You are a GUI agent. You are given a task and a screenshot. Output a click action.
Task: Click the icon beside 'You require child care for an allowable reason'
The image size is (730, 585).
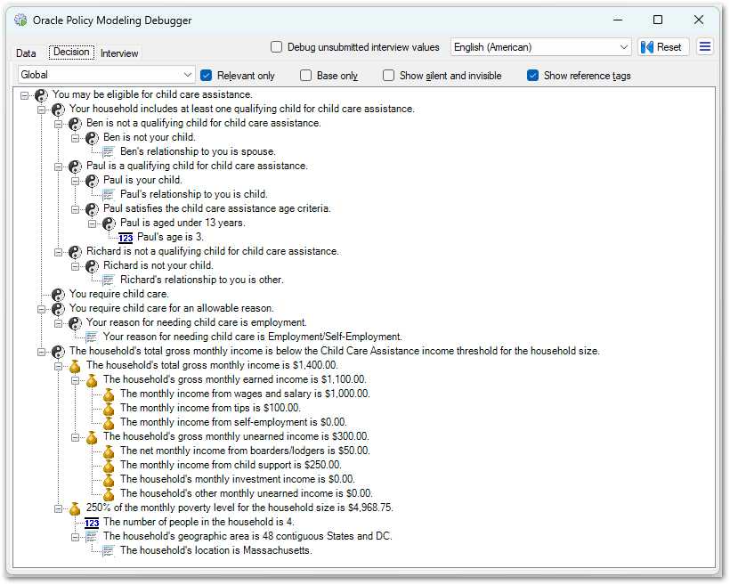(x=58, y=309)
